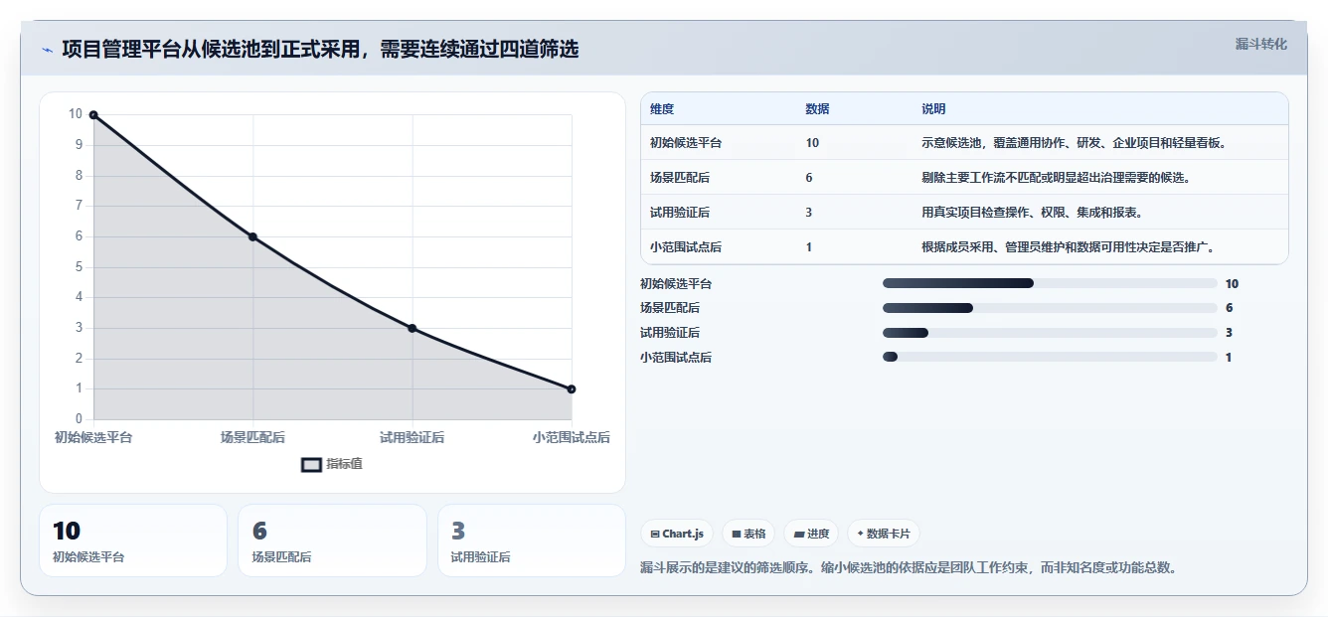Click the page title about 四道筛选

(320, 49)
